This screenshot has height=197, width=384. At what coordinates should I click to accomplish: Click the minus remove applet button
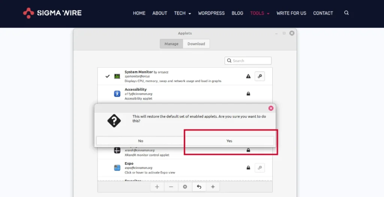coord(171,187)
